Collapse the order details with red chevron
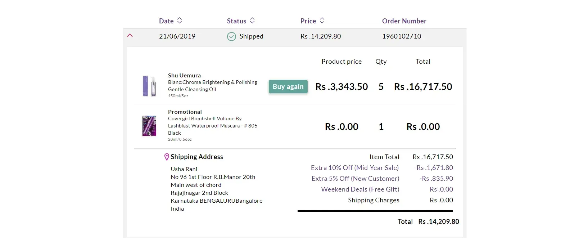The image size is (570, 238). coord(130,36)
